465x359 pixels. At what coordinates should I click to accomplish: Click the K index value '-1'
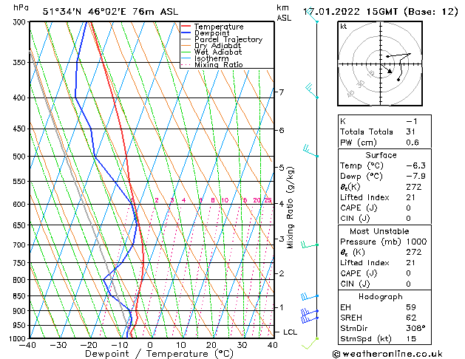click(412, 121)
